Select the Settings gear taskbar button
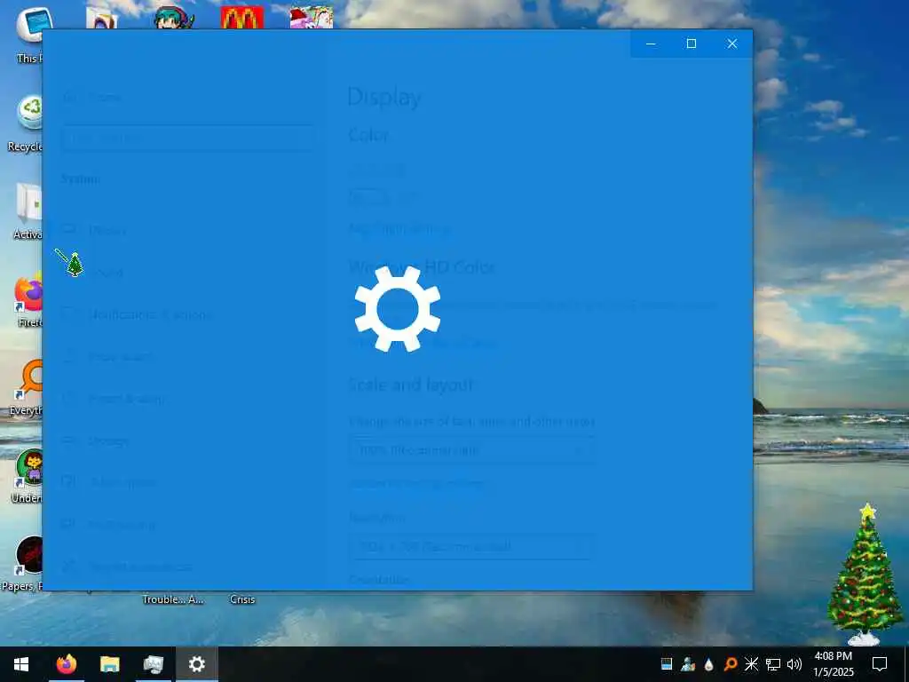This screenshot has width=909, height=682. (196, 664)
